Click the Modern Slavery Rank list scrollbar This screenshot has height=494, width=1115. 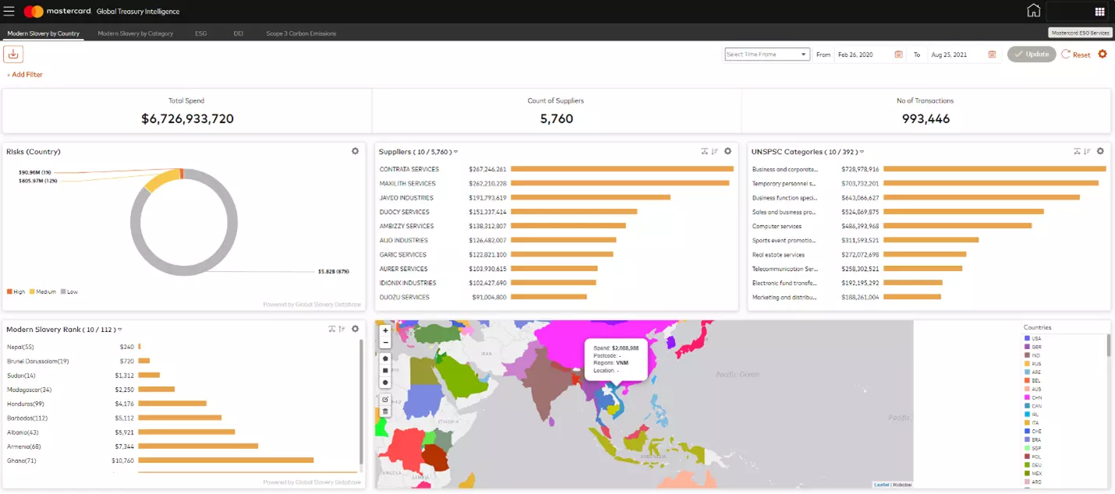[361, 401]
